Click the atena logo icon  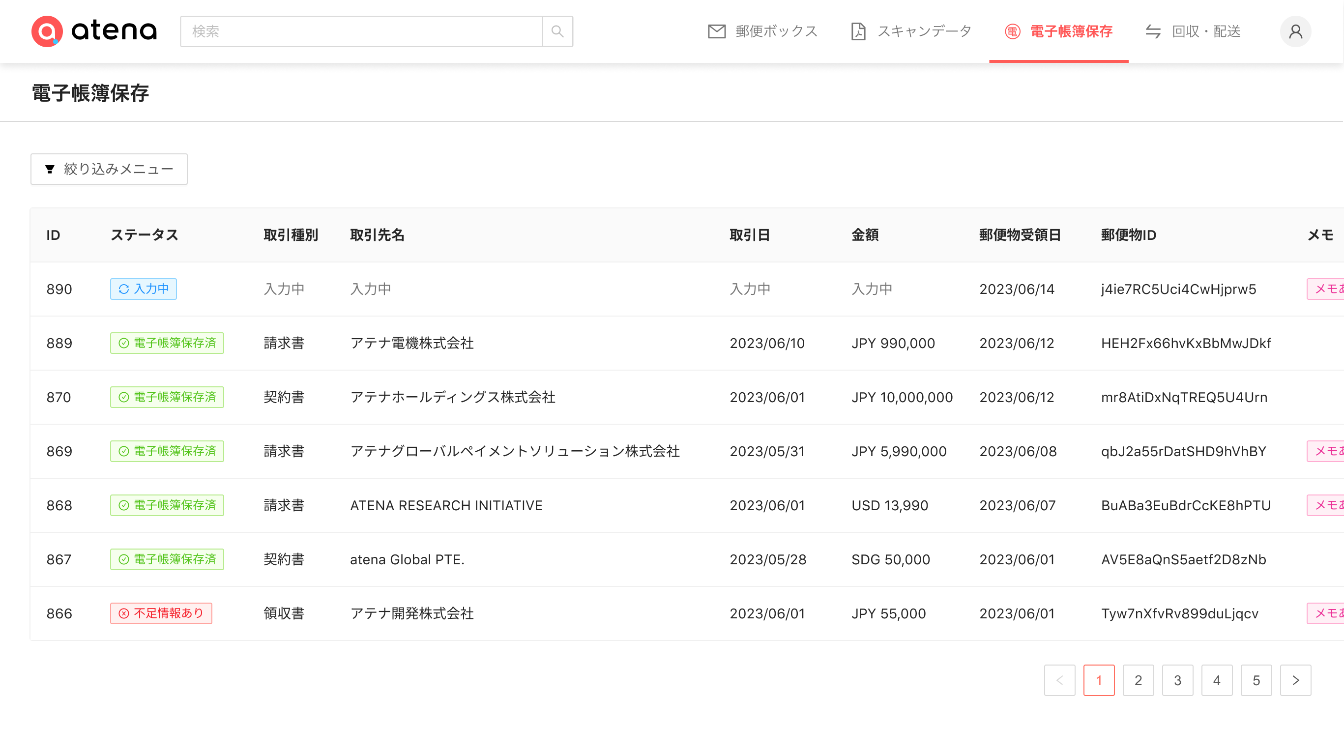click(x=47, y=31)
